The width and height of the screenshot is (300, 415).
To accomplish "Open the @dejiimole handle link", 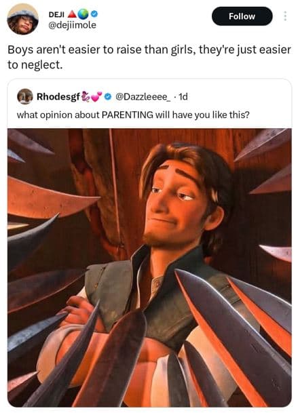I will pos(72,25).
